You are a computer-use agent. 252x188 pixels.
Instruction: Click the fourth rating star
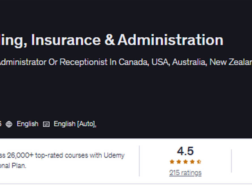pyautogui.click(x=192, y=162)
